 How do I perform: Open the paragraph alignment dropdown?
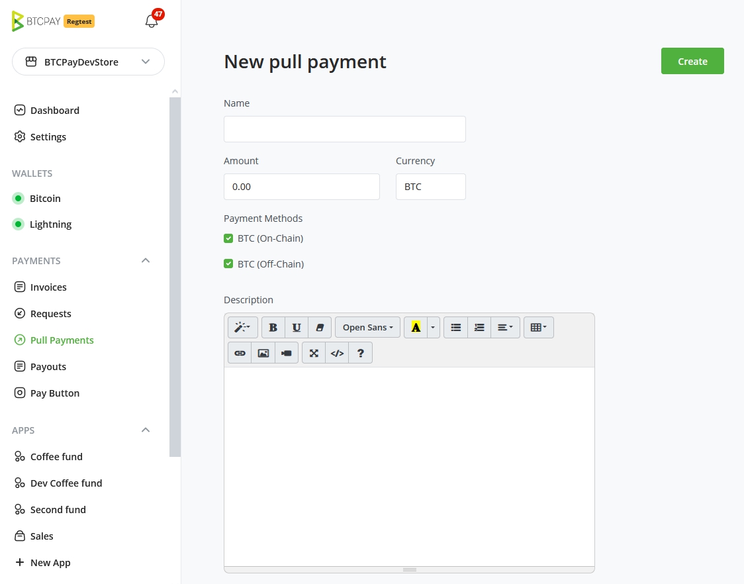pyautogui.click(x=505, y=327)
